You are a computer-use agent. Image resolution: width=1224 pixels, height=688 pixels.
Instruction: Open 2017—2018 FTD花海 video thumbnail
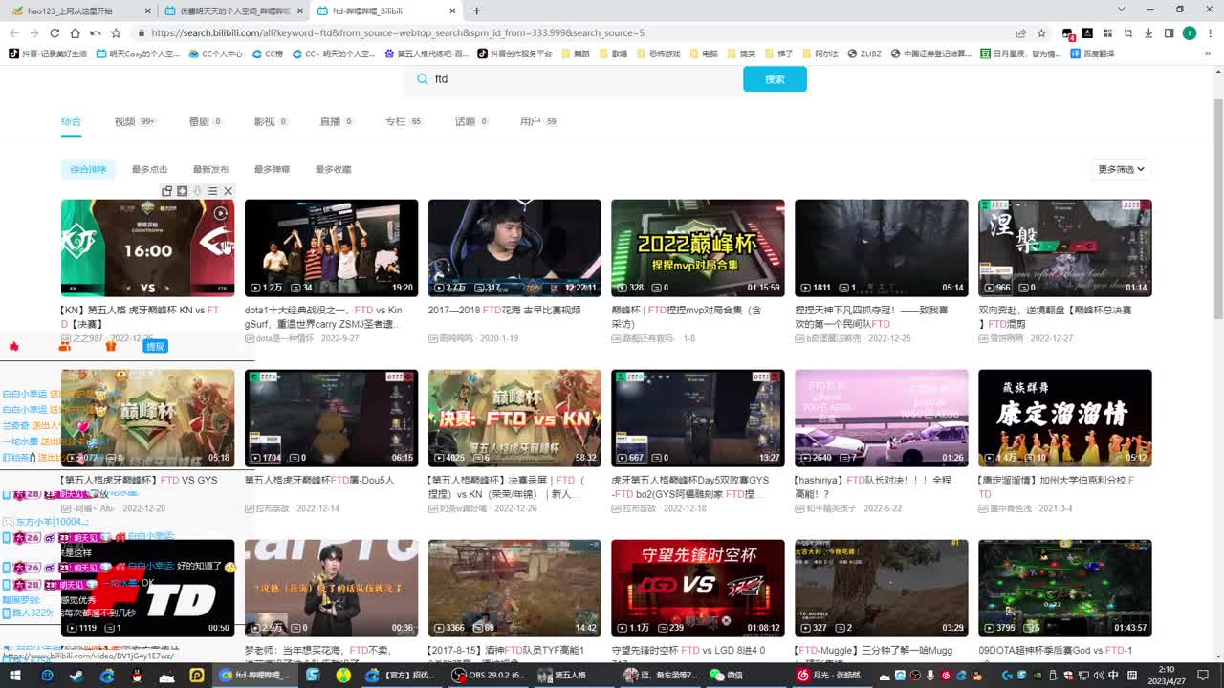(x=514, y=247)
